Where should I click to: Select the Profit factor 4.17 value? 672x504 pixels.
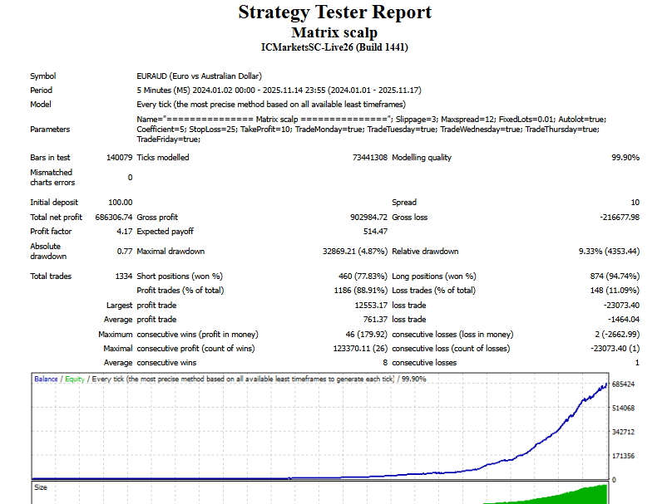pos(123,232)
